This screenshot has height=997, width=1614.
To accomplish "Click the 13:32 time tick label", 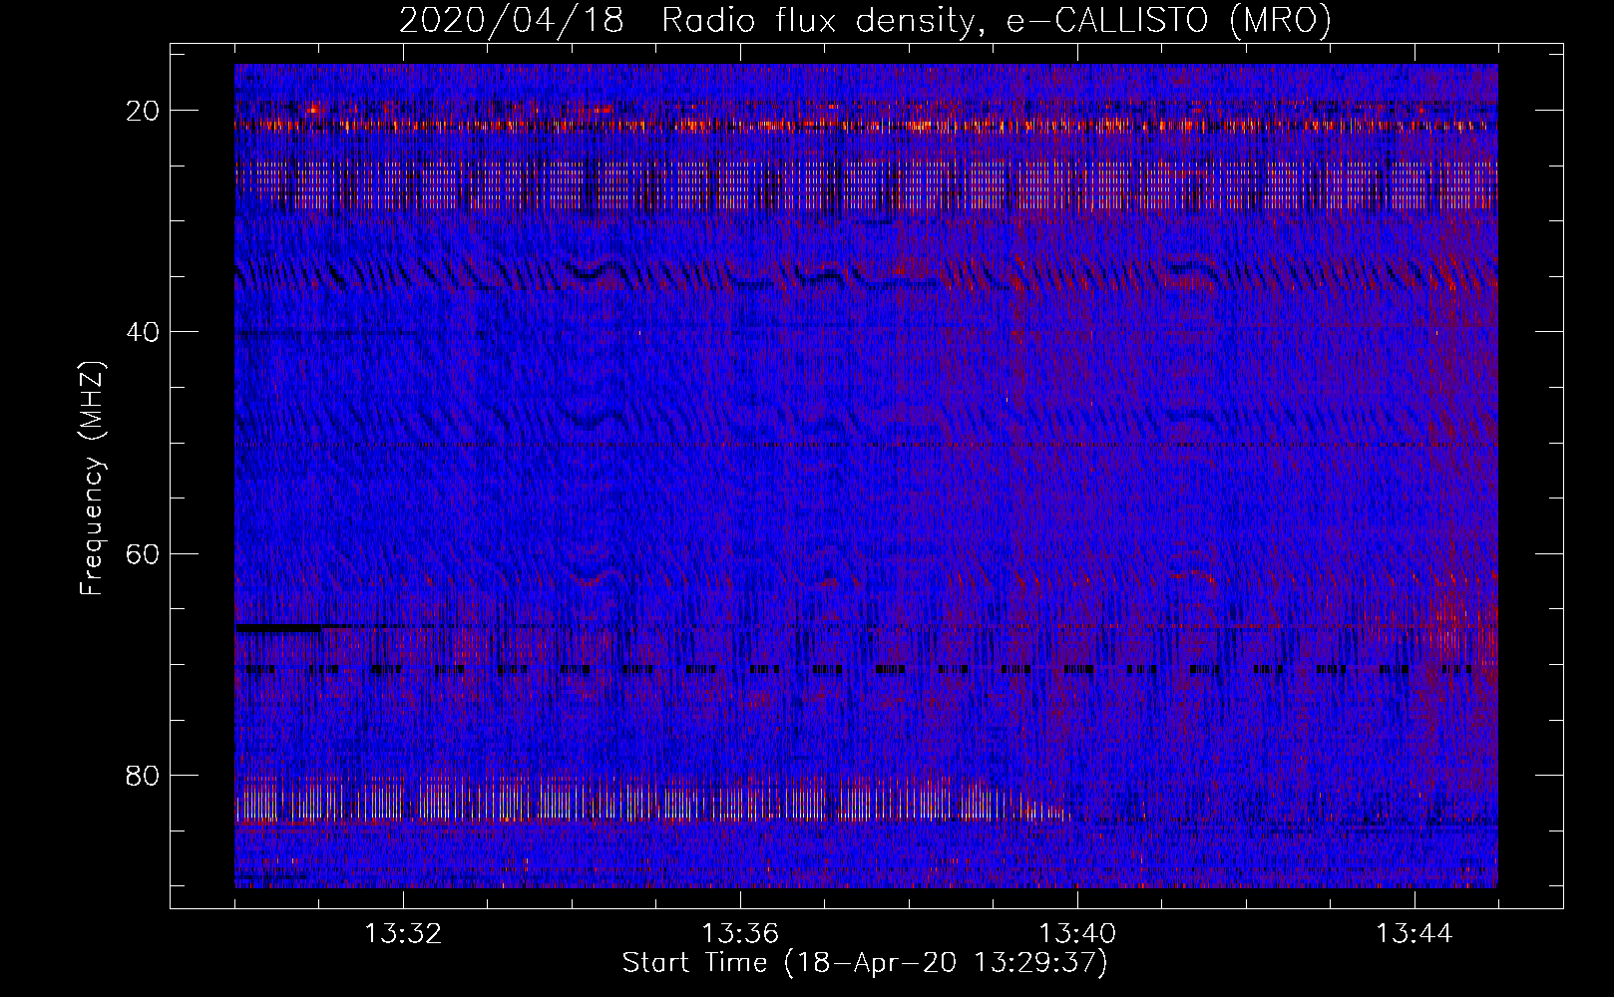I will 403,934.
